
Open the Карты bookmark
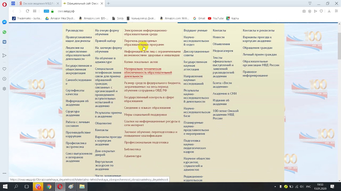click(x=232, y=18)
